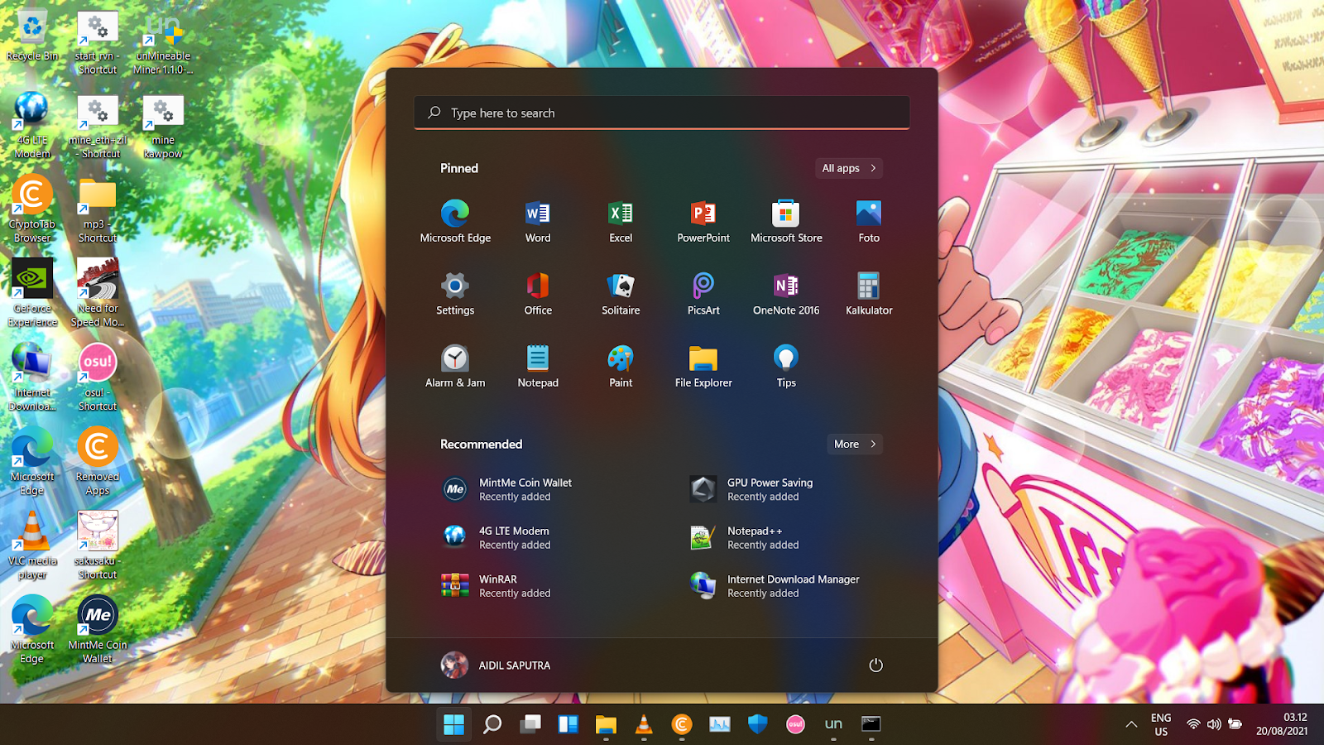Open the Microsoft Store pinned app
The height and width of the screenshot is (745, 1324).
coord(786,221)
